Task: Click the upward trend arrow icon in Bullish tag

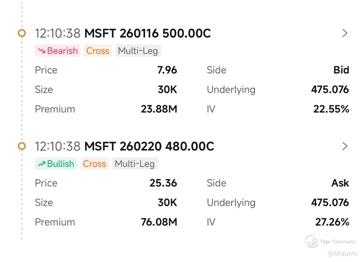Action: [42, 164]
